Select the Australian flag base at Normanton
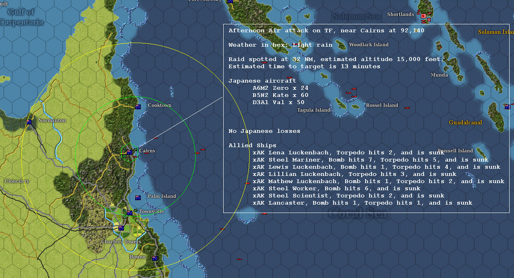The height and width of the screenshot is (278, 514). click(x=29, y=122)
